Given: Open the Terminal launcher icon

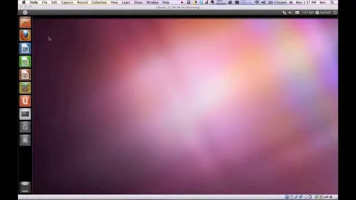Looking at the screenshot, I should (x=25, y=114).
